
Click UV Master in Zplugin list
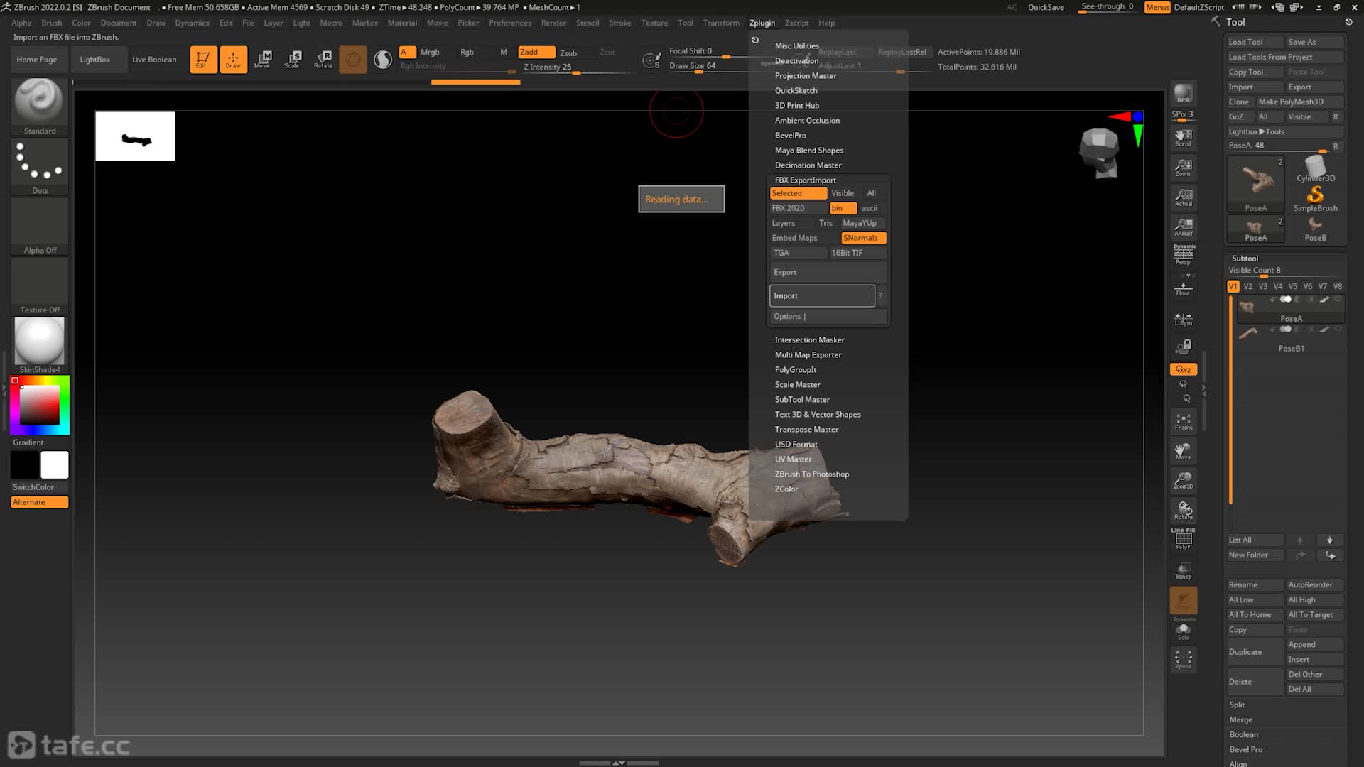pyautogui.click(x=794, y=459)
